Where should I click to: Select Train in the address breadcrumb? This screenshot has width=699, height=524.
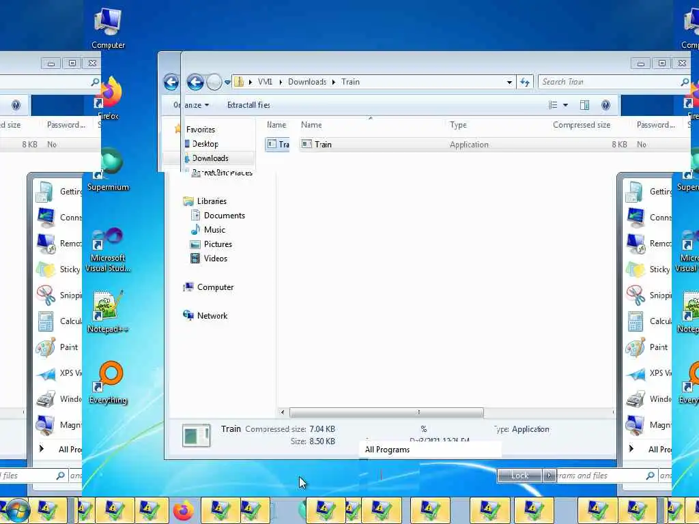pyautogui.click(x=350, y=82)
